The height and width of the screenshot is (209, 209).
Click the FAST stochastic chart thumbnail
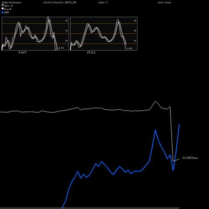click(x=35, y=33)
